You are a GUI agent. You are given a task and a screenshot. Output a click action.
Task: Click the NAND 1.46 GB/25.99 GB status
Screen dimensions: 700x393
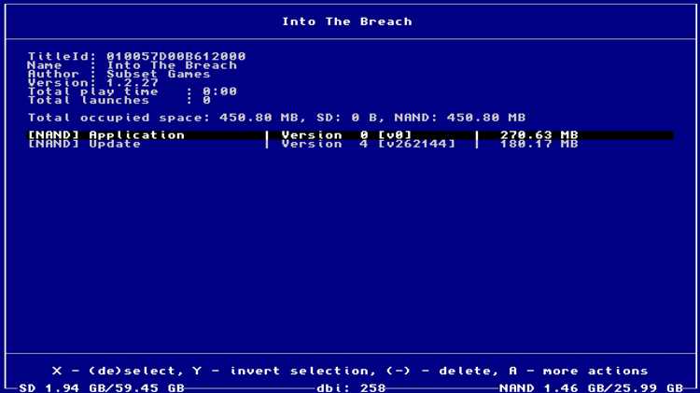point(591,387)
